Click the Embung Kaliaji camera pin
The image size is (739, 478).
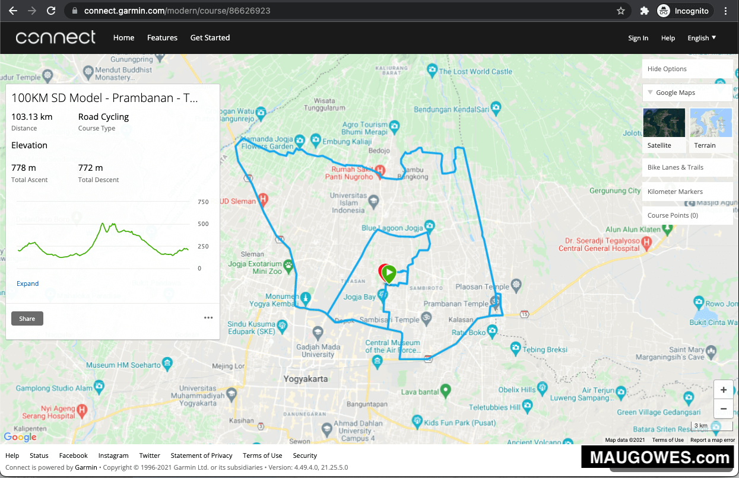(x=316, y=139)
